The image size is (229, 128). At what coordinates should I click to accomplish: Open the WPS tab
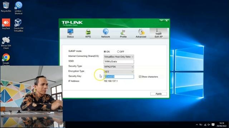[88, 33]
